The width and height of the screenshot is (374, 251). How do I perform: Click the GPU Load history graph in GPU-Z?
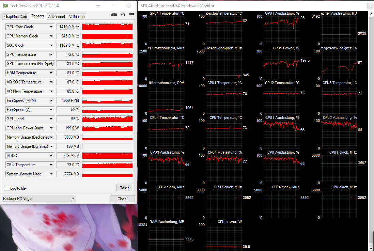[107, 119]
